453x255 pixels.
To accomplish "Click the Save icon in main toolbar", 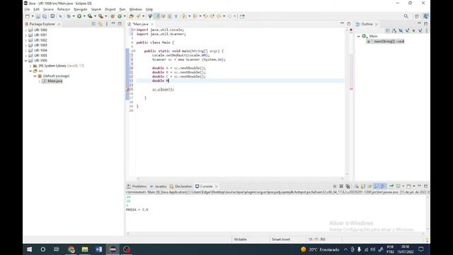I will tap(38, 16).
